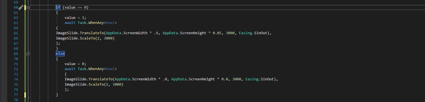
Task: Click line number 59 in the gutter
Action: (16, 3)
